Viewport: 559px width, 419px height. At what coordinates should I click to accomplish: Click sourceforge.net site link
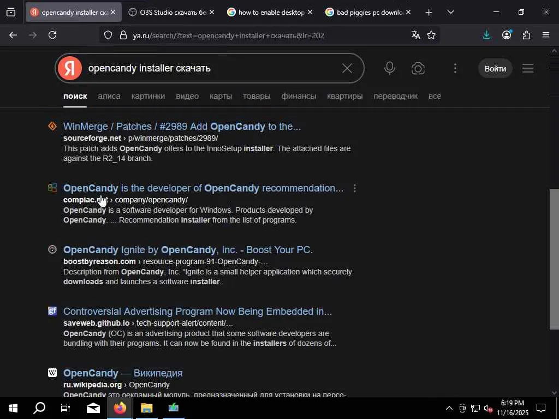pos(92,138)
